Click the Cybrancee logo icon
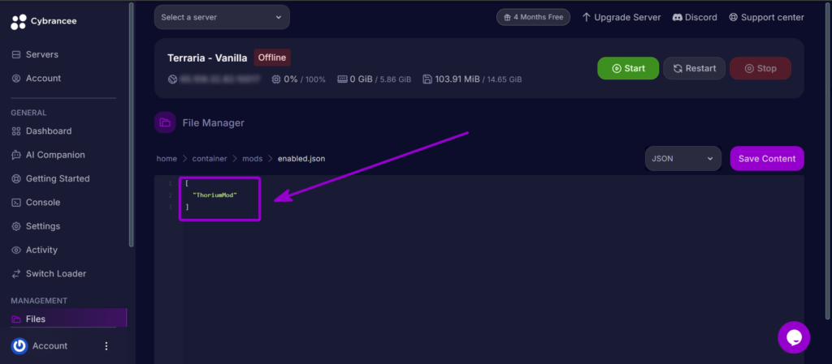Image resolution: width=832 pixels, height=364 pixels. (x=18, y=22)
